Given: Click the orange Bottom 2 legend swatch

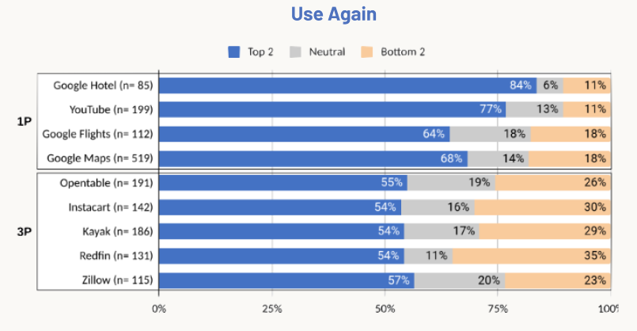Looking at the screenshot, I should click(x=367, y=52).
